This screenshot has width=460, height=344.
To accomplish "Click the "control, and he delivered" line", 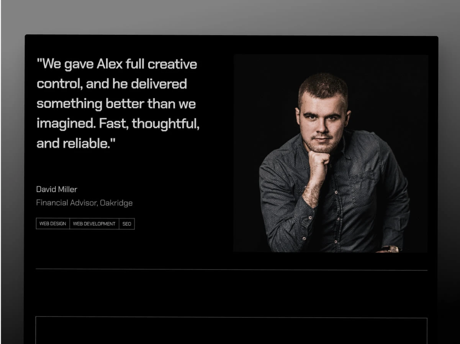I will tap(112, 84).
